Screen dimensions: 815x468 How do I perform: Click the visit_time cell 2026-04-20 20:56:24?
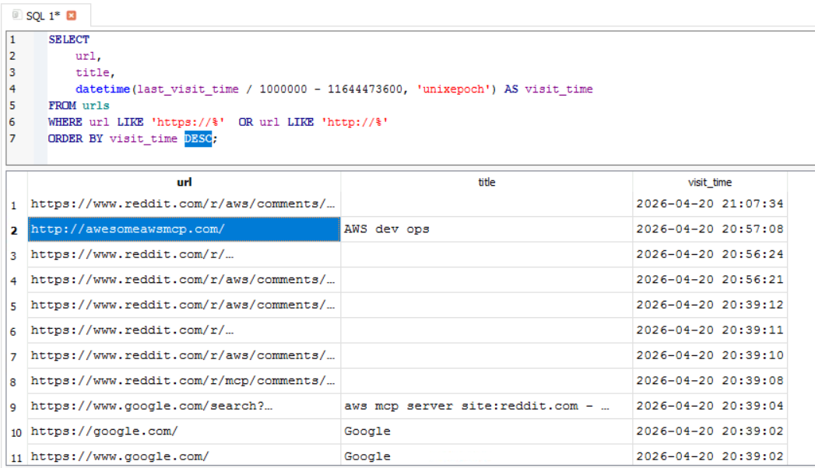709,254
